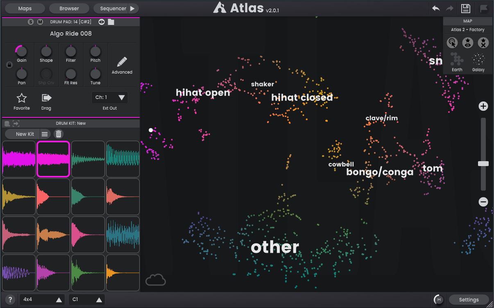494x308 pixels.
Task: Activate the click-select cursor mode in MAP panel
Action: pyautogui.click(x=452, y=43)
